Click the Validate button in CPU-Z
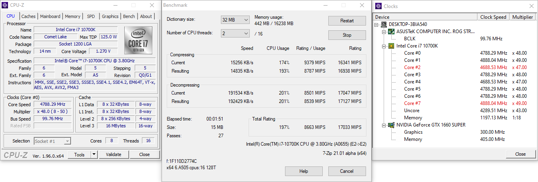Viewport: 538px width, 182px height. 113,154
